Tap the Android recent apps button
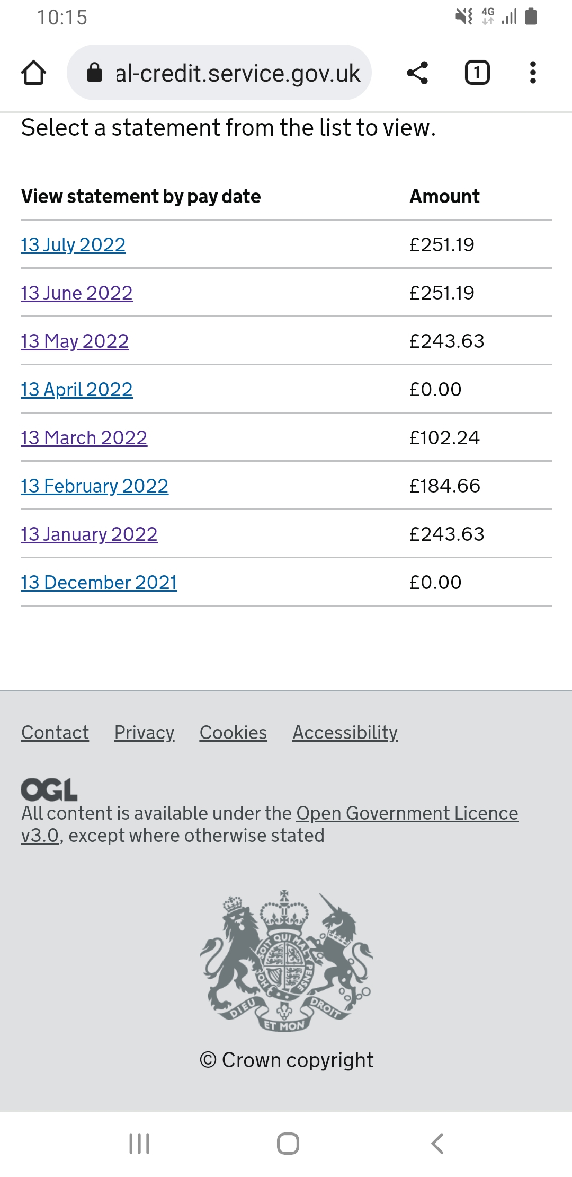This screenshot has width=572, height=1177. click(x=139, y=1144)
